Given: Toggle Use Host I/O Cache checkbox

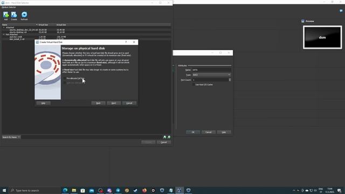Looking at the screenshot, I should click(194, 85).
